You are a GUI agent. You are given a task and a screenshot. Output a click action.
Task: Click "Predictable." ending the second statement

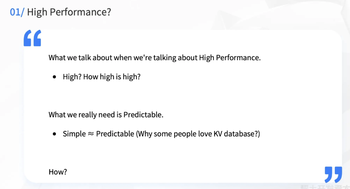pos(143,115)
